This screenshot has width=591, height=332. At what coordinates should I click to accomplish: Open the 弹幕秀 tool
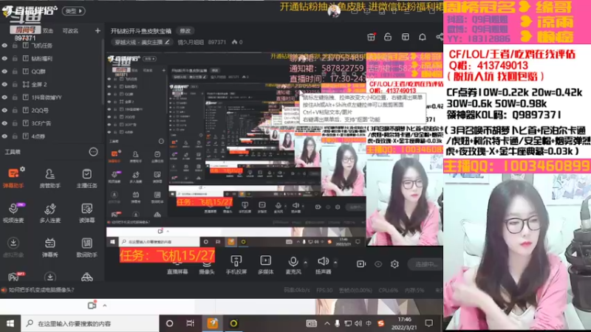[49, 247]
